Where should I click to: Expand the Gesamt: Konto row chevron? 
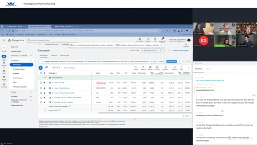45,110
